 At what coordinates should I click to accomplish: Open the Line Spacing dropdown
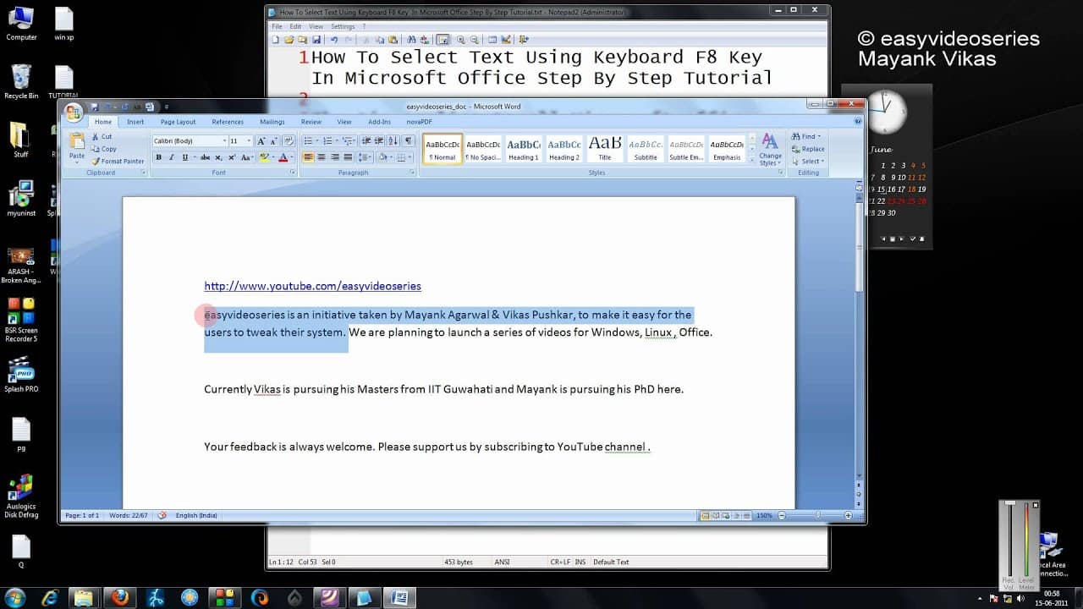pyautogui.click(x=365, y=157)
